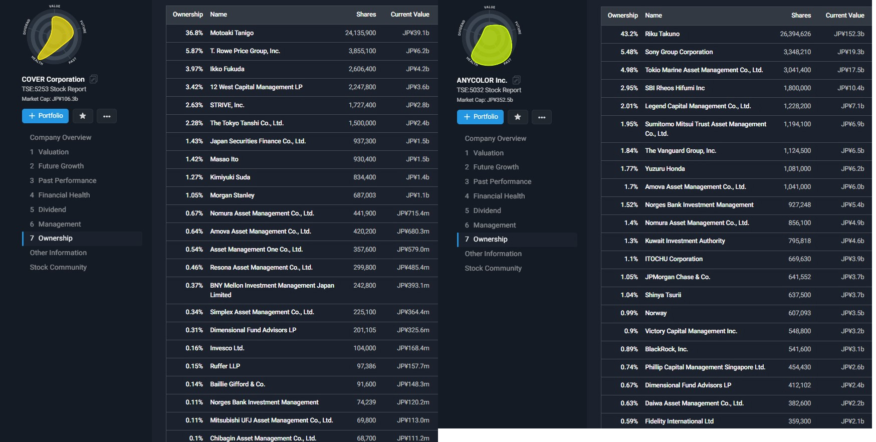Select Ikko Fukuda in the COVER table
Image resolution: width=876 pixels, height=442 pixels.
coord(228,69)
